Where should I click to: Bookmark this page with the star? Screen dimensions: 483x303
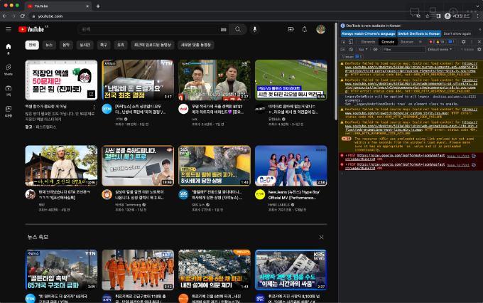(x=428, y=16)
